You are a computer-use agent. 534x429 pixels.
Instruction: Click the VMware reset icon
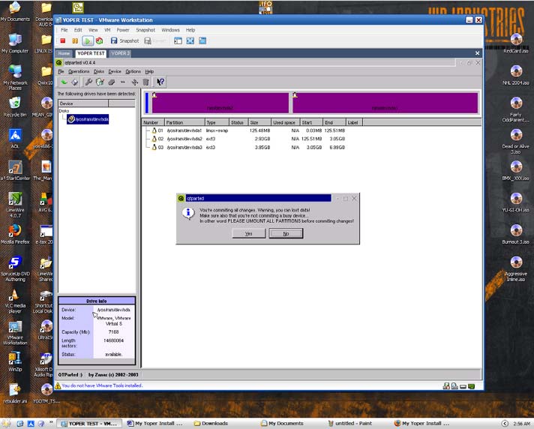click(100, 40)
